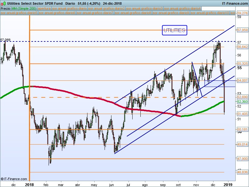Click the 50,181 price level label
The image size is (249, 187).
pyautogui.click(x=242, y=129)
